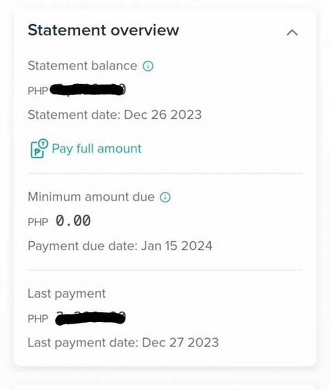Screen dimensions: 330x391
Task: Open the Statement balance info icon
Action: [x=148, y=66]
